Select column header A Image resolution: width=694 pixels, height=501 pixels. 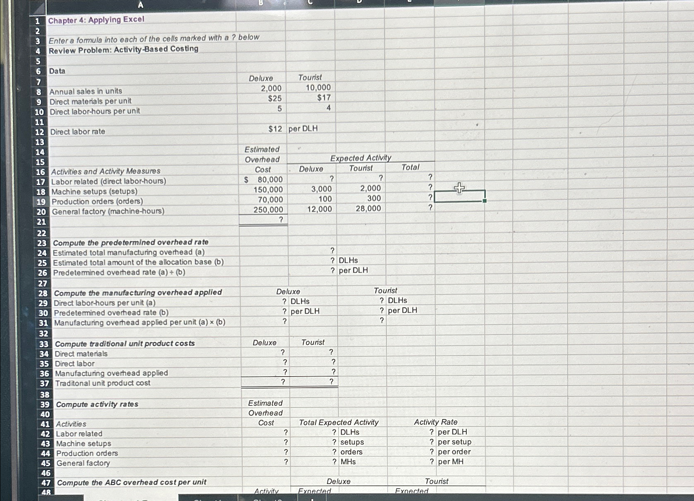coord(140,4)
